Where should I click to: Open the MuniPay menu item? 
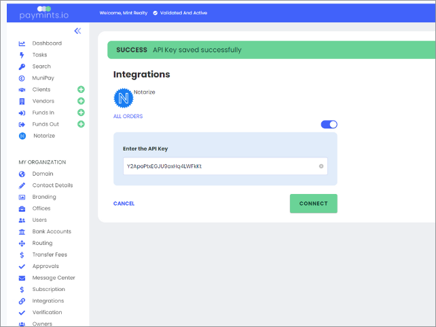(x=43, y=78)
